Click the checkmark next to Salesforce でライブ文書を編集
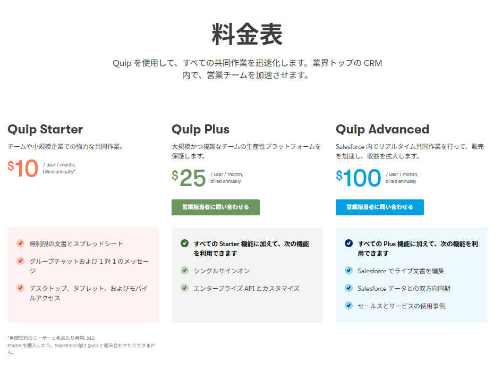502x369 pixels. click(348, 271)
